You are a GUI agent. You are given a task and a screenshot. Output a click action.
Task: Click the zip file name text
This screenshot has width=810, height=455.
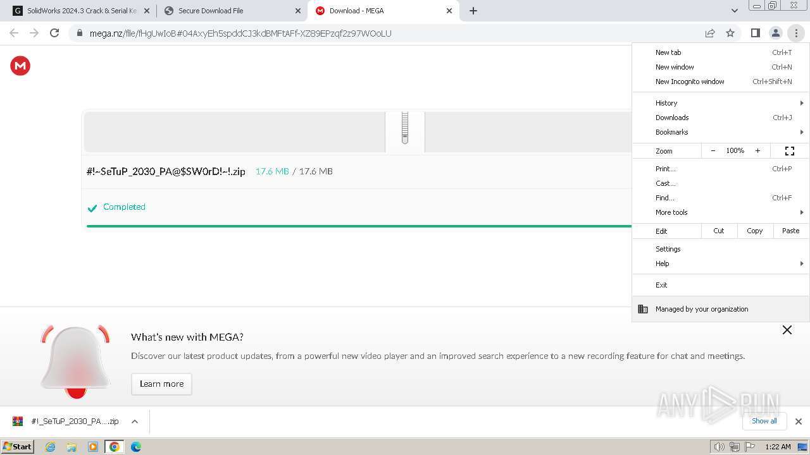click(x=166, y=171)
